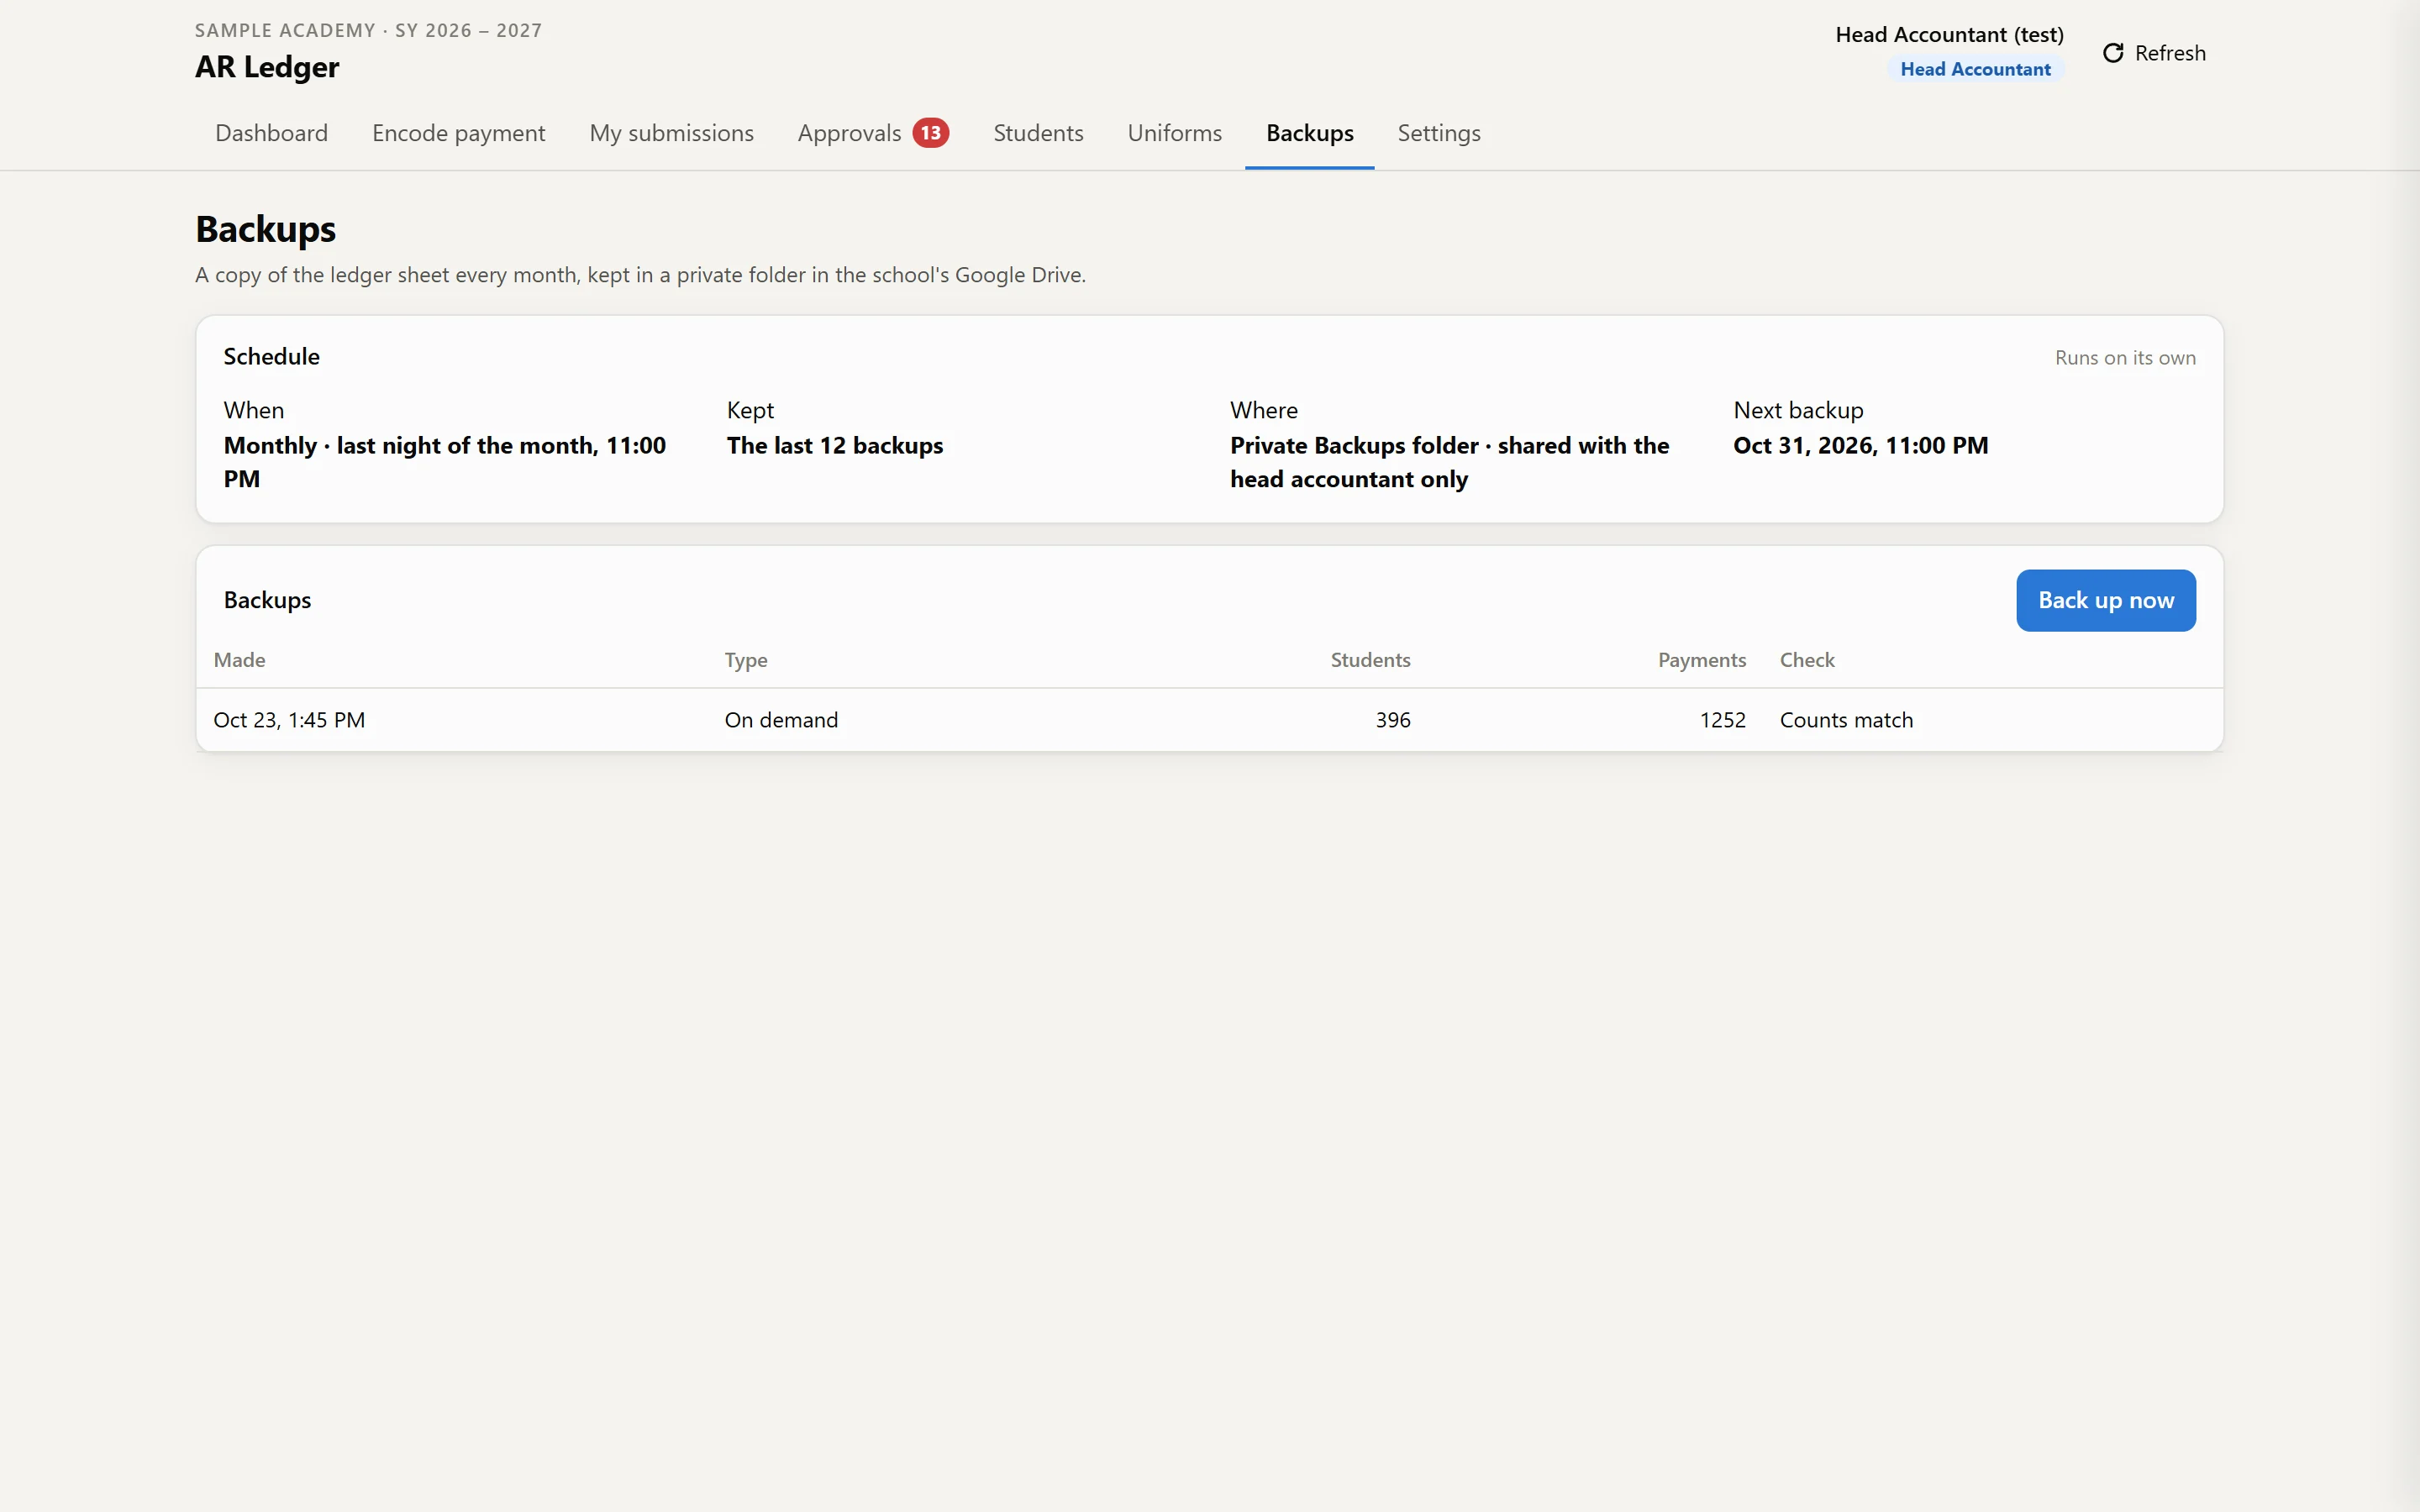
Task: Click the Check column header
Action: [1807, 660]
